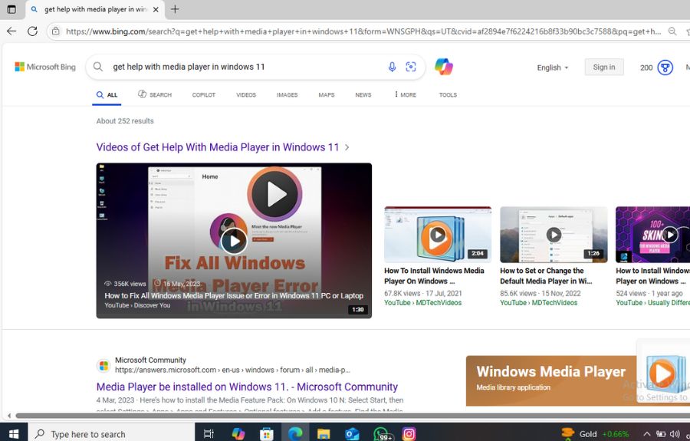The image size is (690, 441).
Task: Open the English language dropdown
Action: click(553, 67)
